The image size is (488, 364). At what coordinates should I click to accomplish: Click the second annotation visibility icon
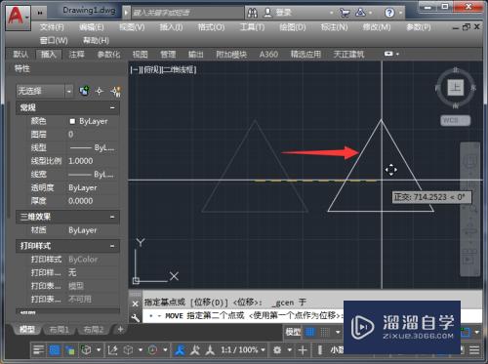point(195,350)
